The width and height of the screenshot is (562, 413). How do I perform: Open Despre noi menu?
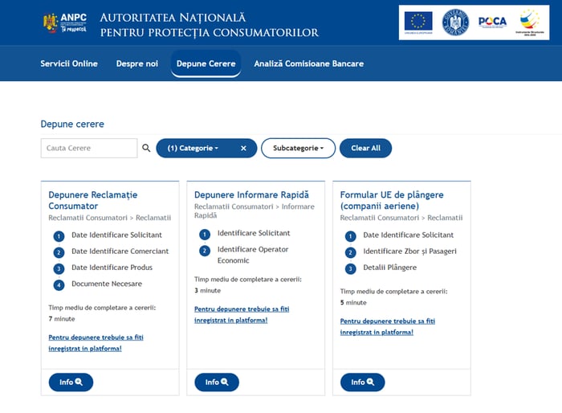pyautogui.click(x=137, y=63)
